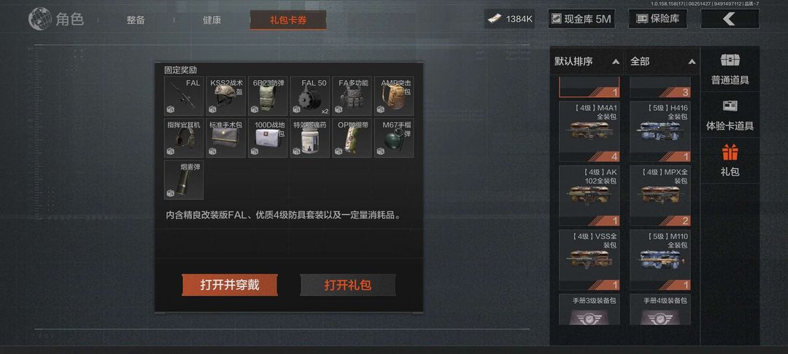Image resolution: width=788 pixels, height=354 pixels.
Task: Select the smoke grenade 烟雾弹 item
Action: 184,180
